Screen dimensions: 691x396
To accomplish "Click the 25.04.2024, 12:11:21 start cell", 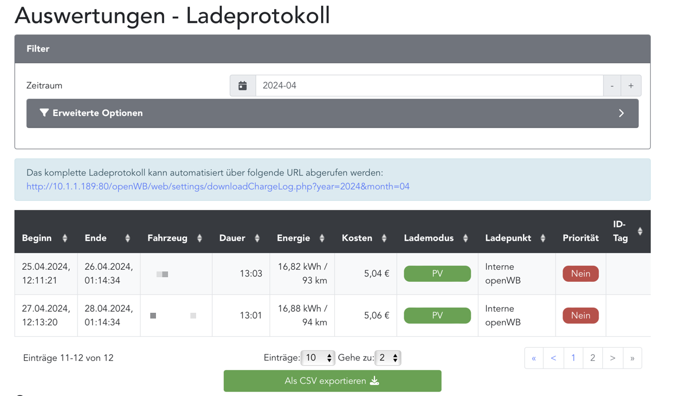I will (46, 274).
